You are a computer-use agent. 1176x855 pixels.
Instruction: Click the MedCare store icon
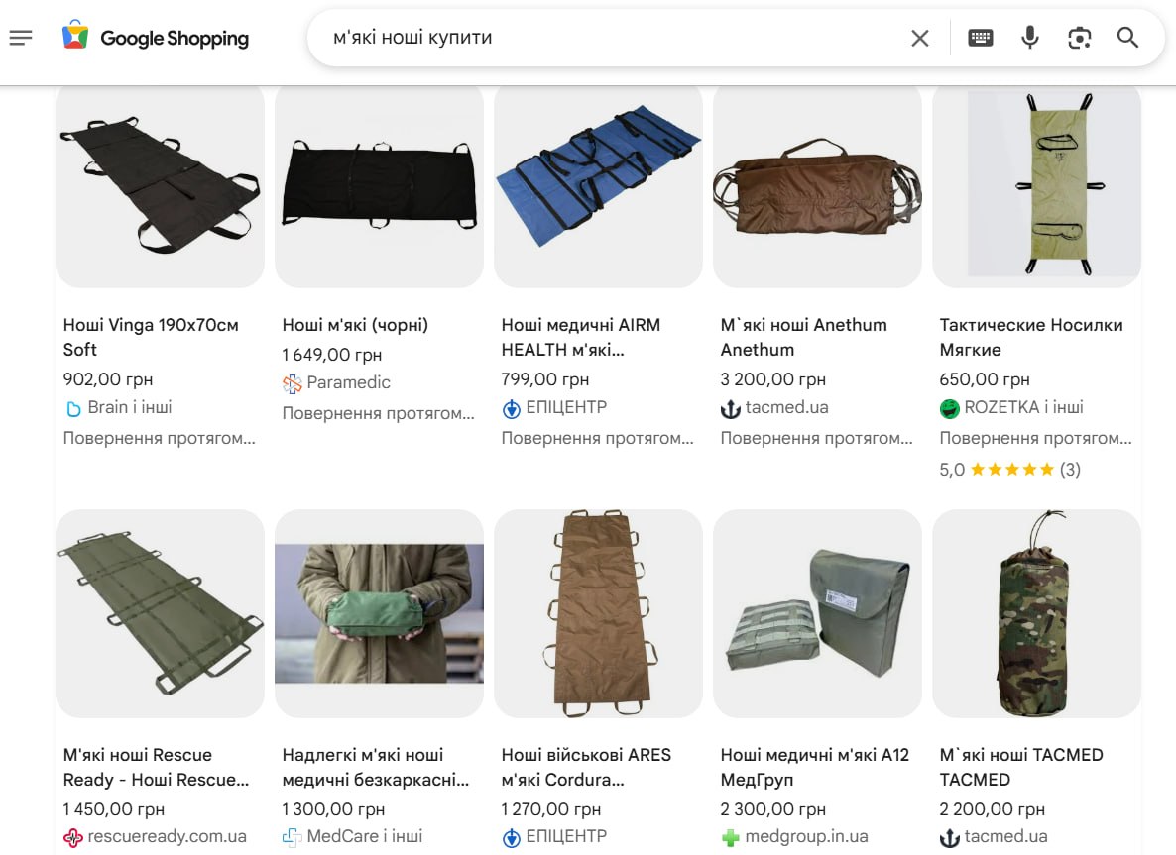point(292,838)
